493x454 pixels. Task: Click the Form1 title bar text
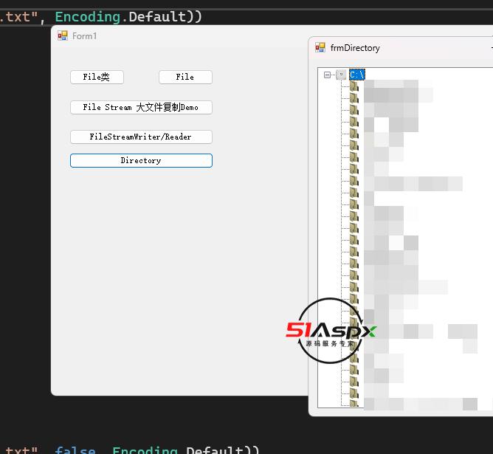pos(85,36)
